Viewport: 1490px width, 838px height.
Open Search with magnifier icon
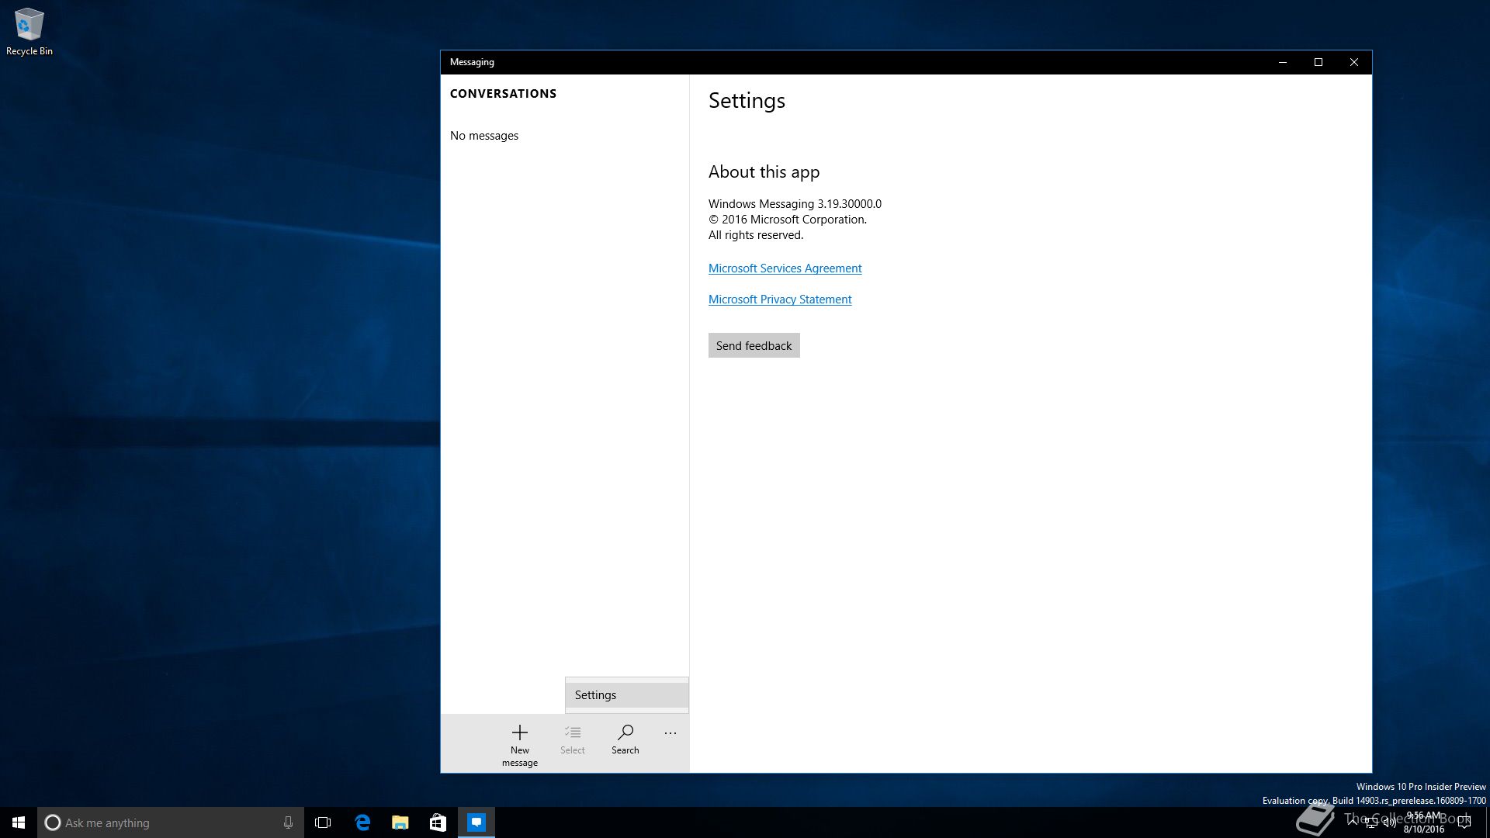click(x=625, y=732)
